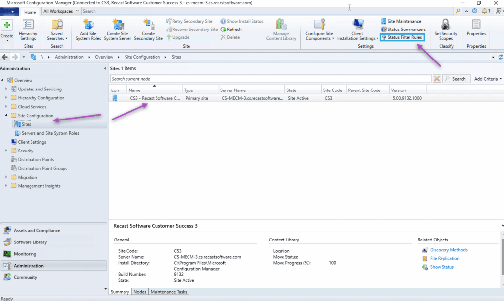Click the Site Maintenance button
The width and height of the screenshot is (504, 301).
click(401, 21)
